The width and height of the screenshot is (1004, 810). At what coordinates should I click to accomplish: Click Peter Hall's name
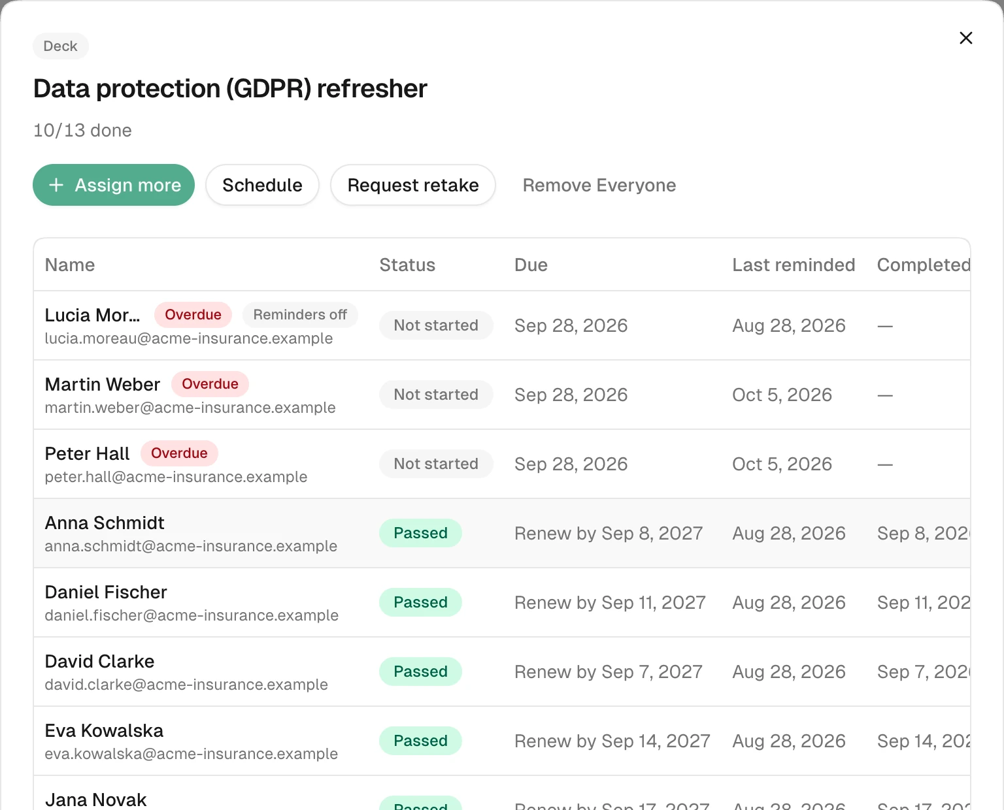(88, 453)
